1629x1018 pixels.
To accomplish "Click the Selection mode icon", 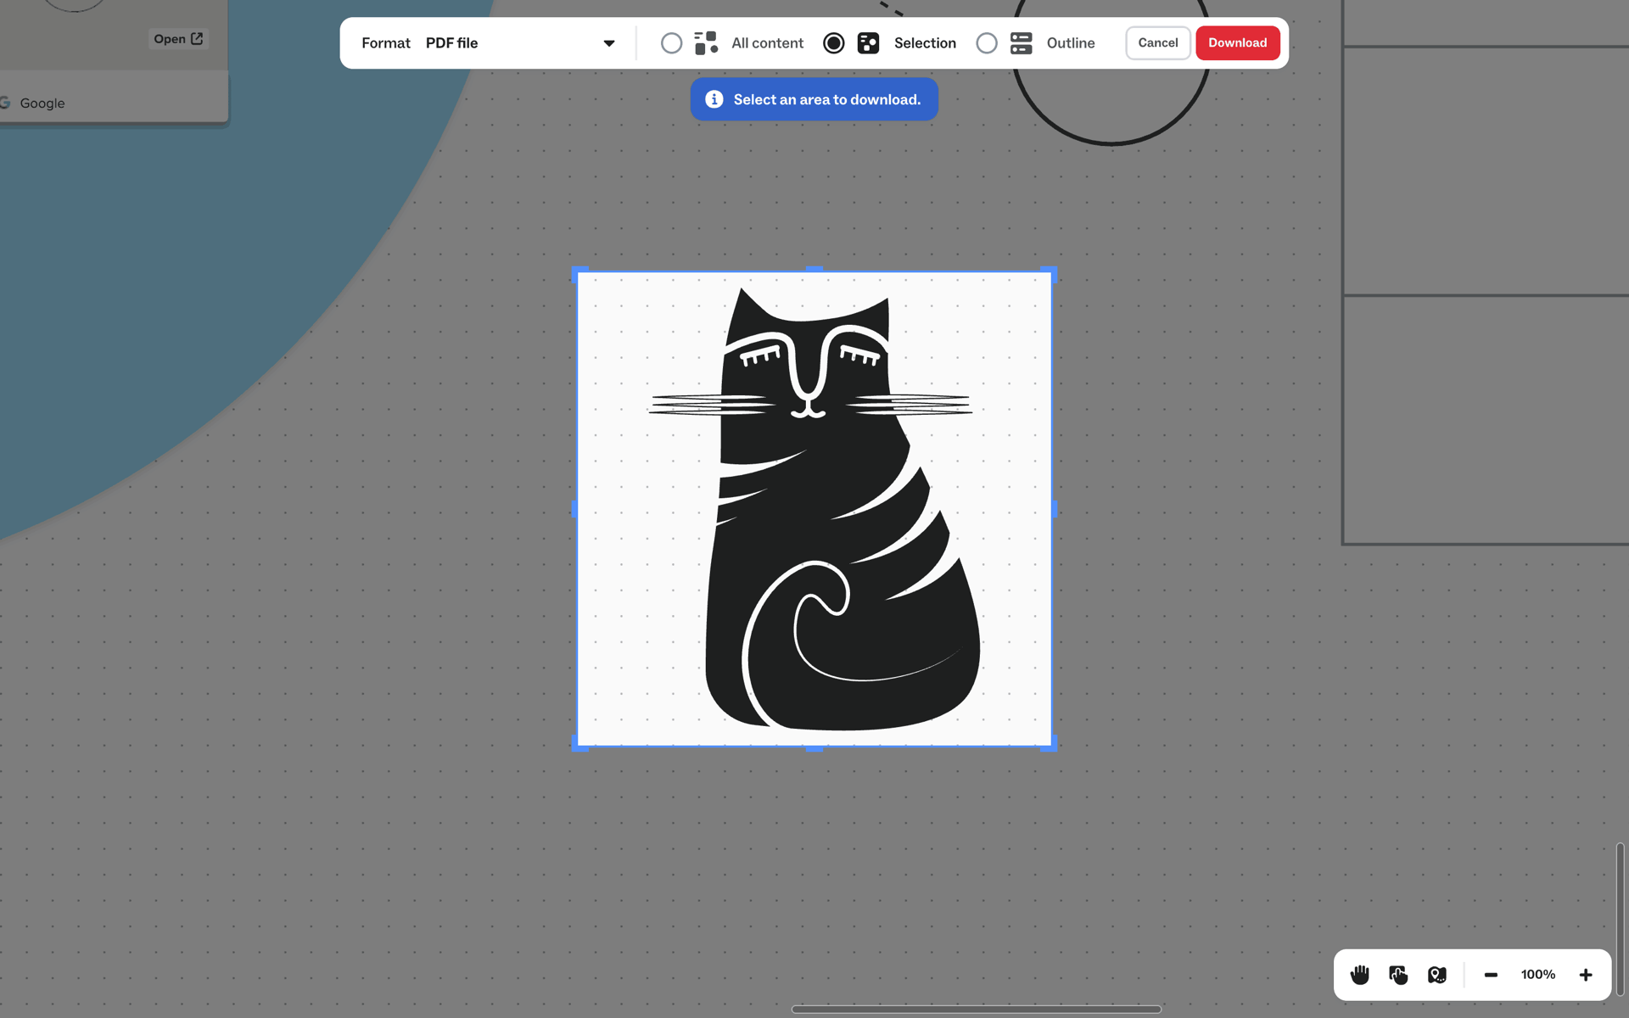I will point(868,43).
